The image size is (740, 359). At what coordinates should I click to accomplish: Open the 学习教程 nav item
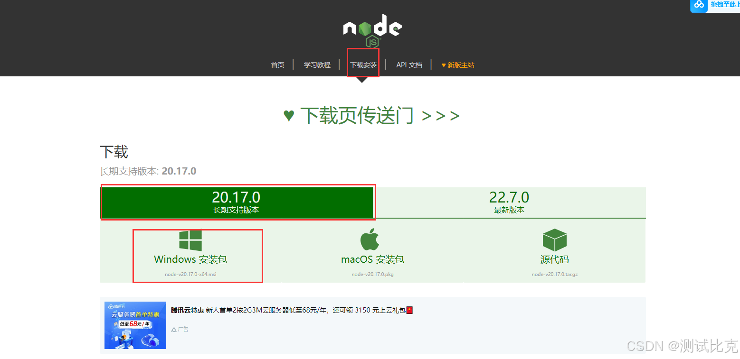pyautogui.click(x=317, y=65)
